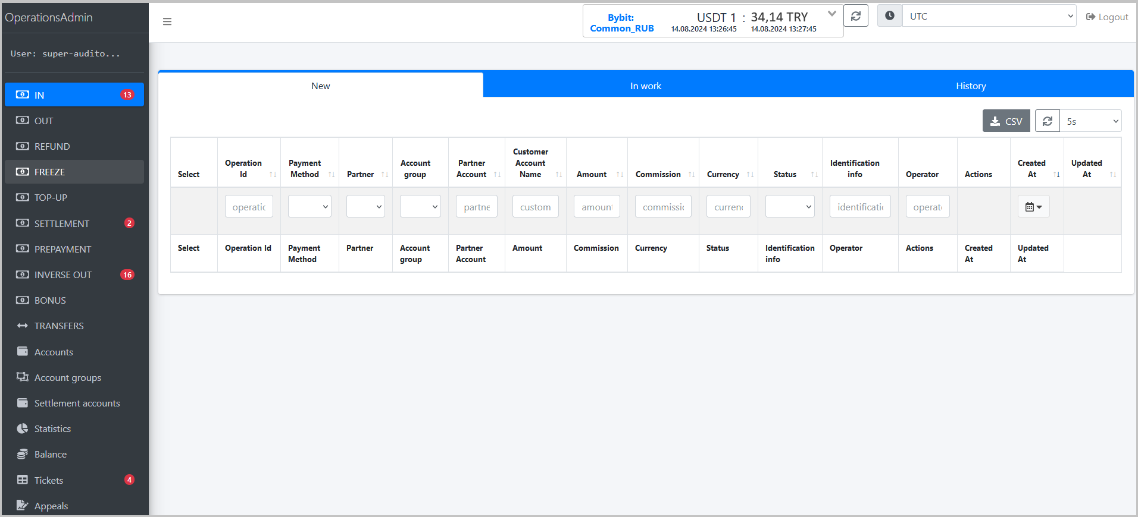The width and height of the screenshot is (1138, 517).
Task: Click the TRANSFERS arrows icon
Action: coord(23,326)
